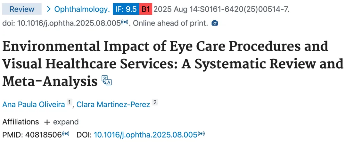Open author Clara Martinez-Perez's link

coord(113,104)
